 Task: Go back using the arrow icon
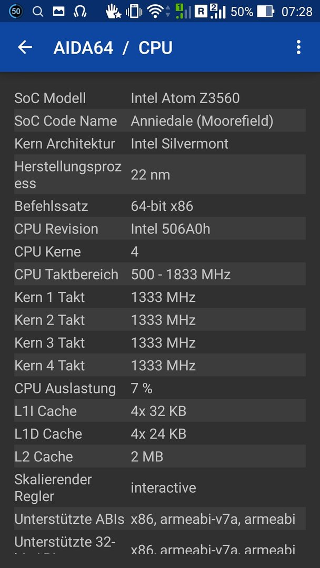click(x=25, y=47)
